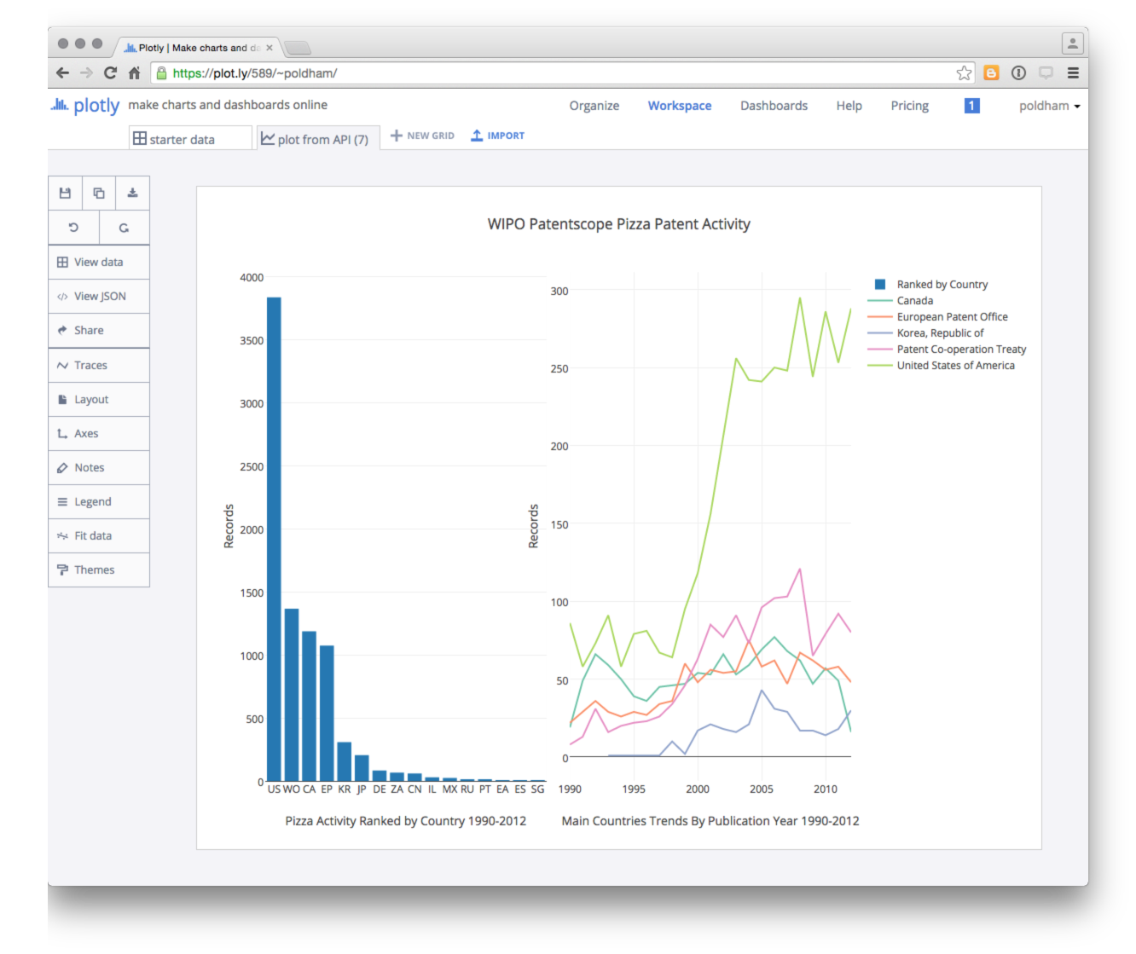Click inside the browser address bar
The width and height of the screenshot is (1136, 954).
point(512,73)
